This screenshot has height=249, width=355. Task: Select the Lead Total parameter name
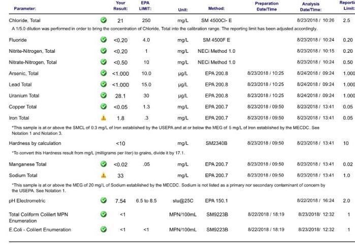coord(20,84)
